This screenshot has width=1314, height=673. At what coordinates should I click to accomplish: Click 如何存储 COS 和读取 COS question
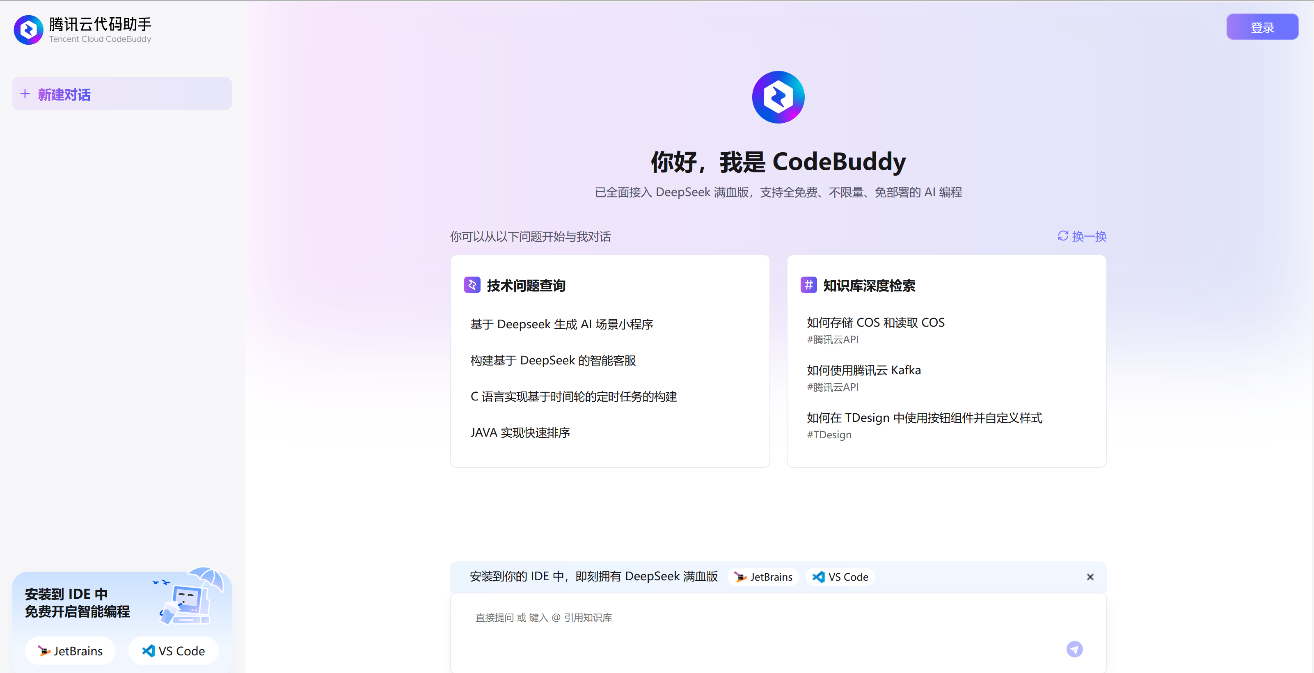[x=875, y=323]
